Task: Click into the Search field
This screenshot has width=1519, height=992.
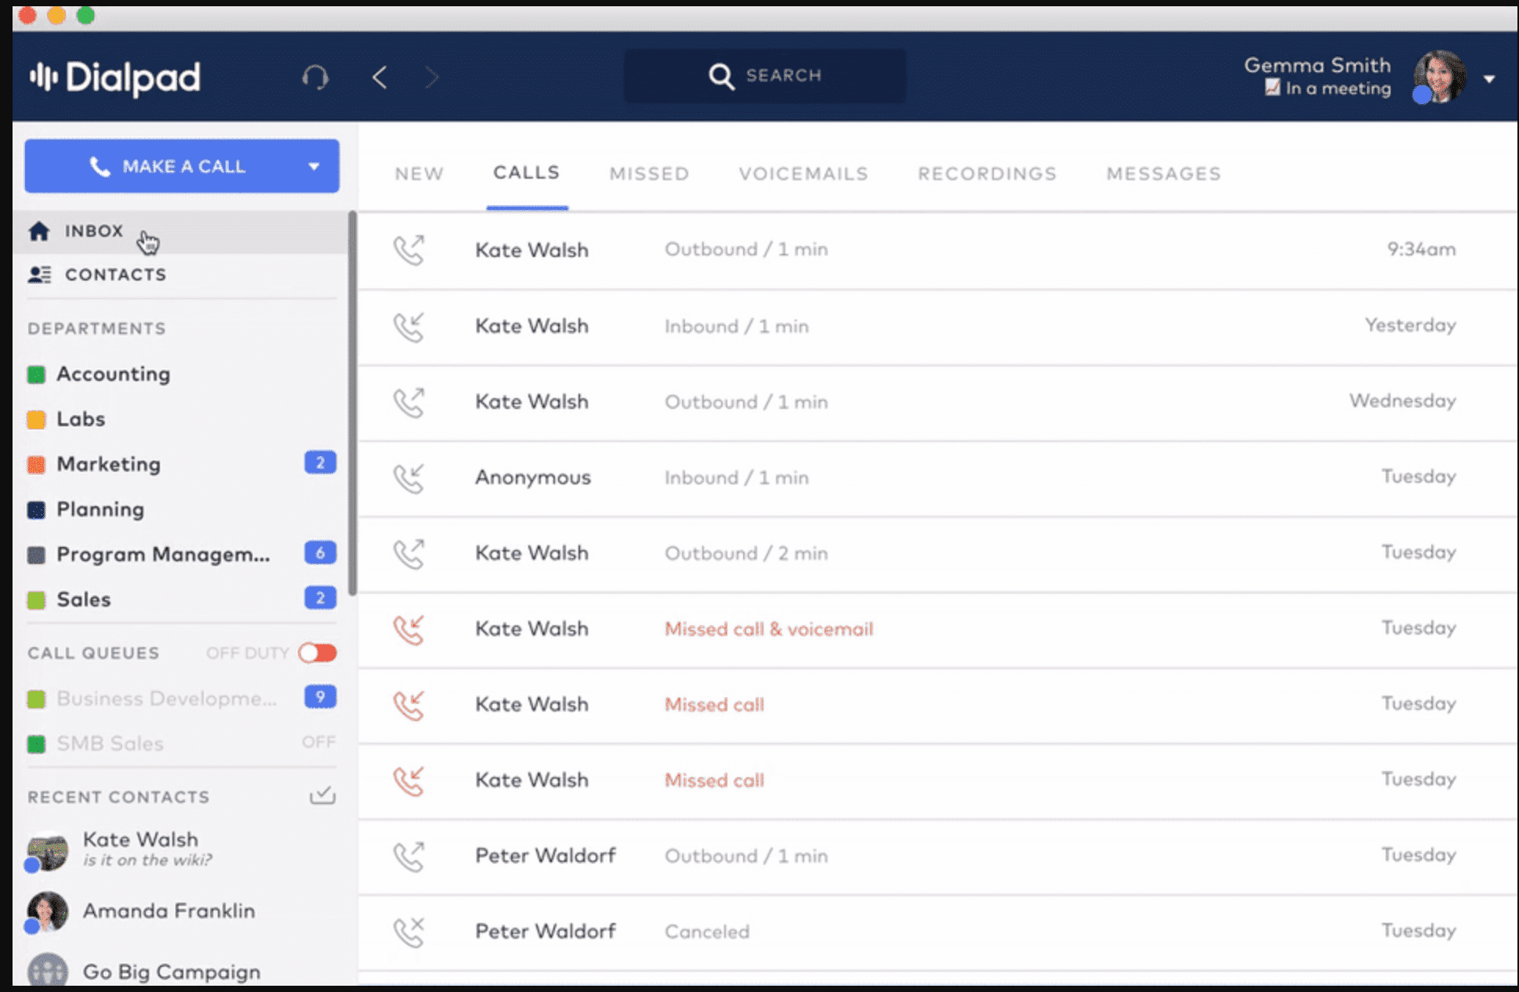Action: click(765, 75)
